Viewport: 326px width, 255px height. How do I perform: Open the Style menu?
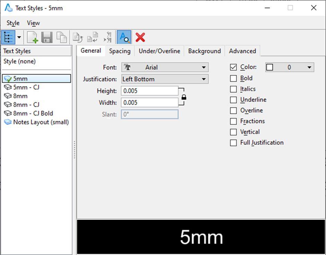point(13,23)
